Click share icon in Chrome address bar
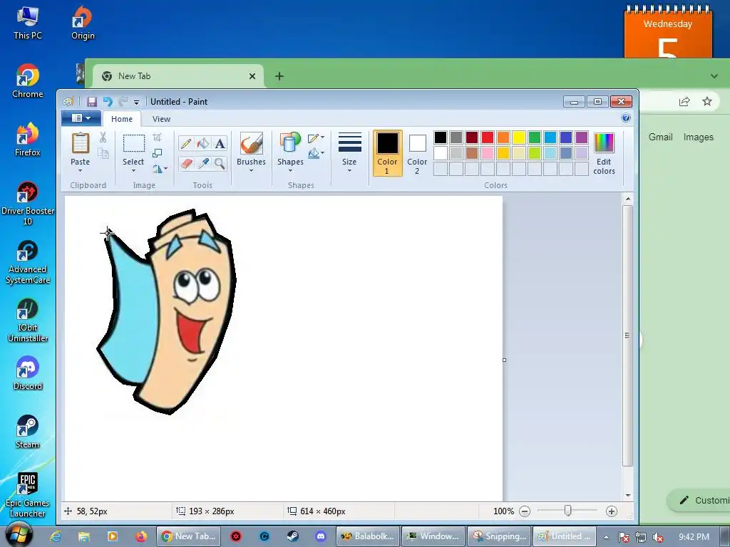 [x=684, y=101]
